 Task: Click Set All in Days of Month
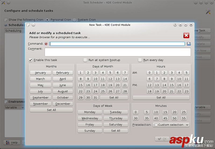coord(114,98)
